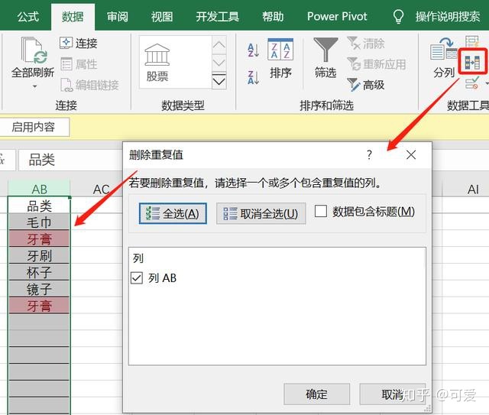Toggle the 列 AB column checkbox
Viewport: 489px width, 415px height.
point(137,277)
